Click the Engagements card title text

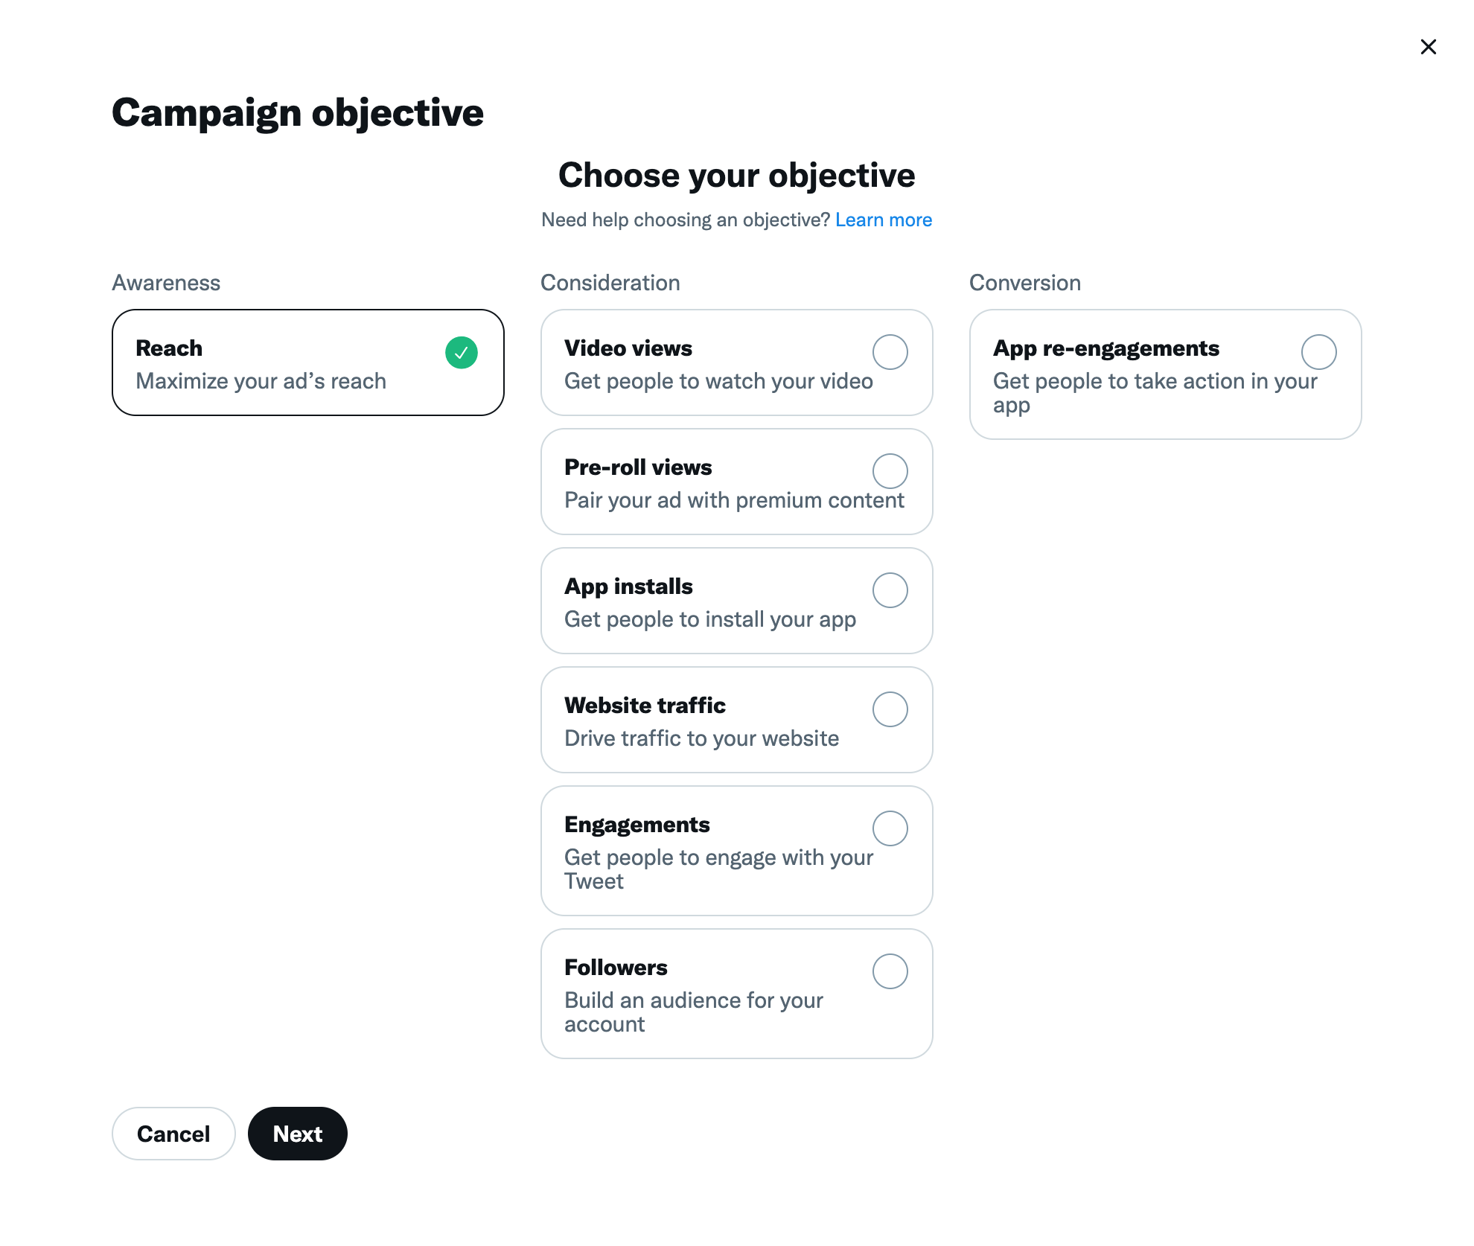click(637, 825)
